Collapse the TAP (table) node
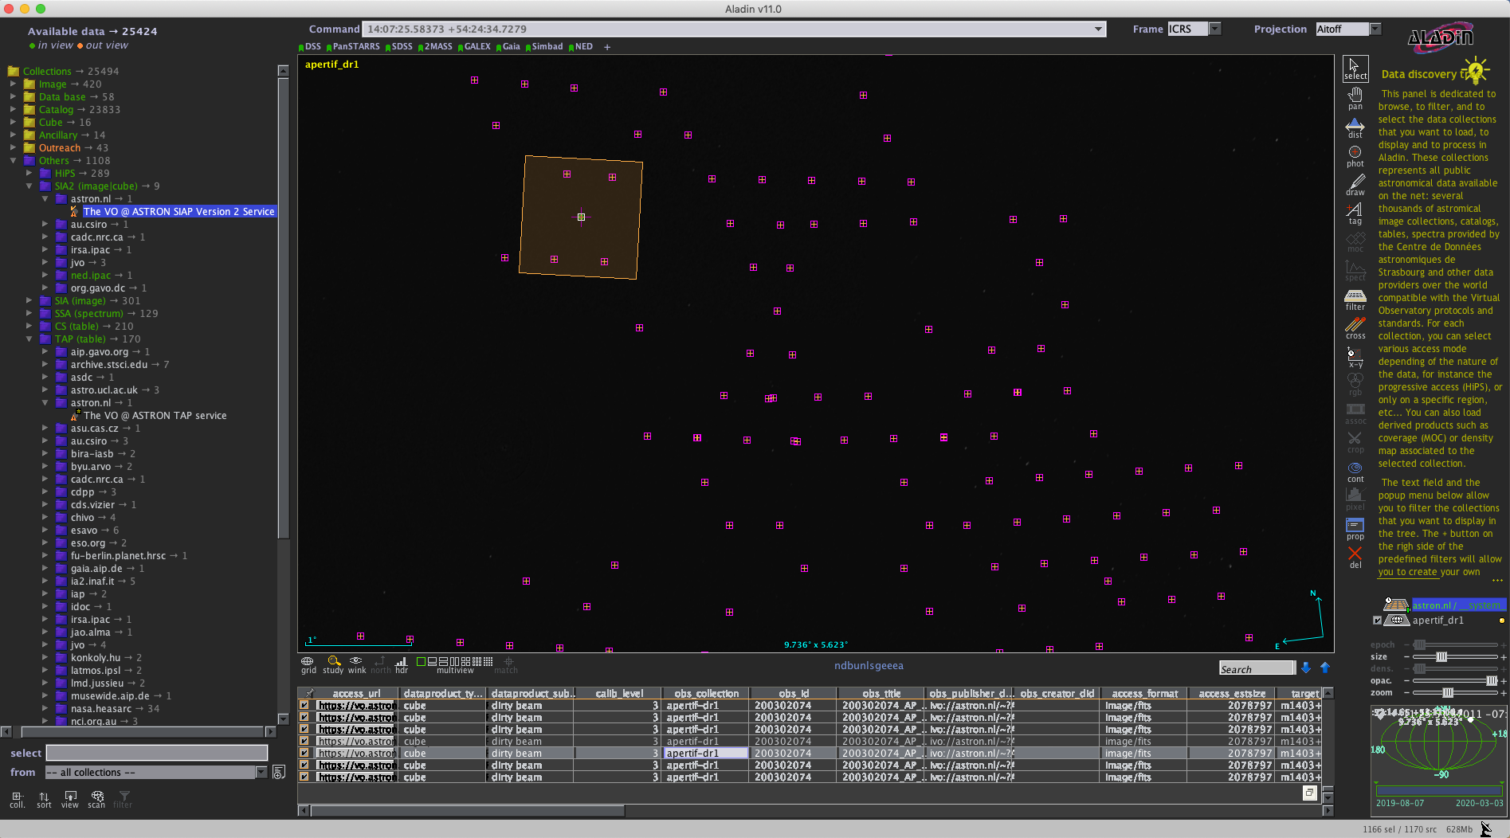The width and height of the screenshot is (1510, 838). 29,339
